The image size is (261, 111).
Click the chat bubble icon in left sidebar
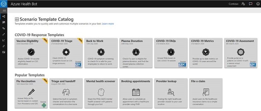pyautogui.click(x=4, y=22)
